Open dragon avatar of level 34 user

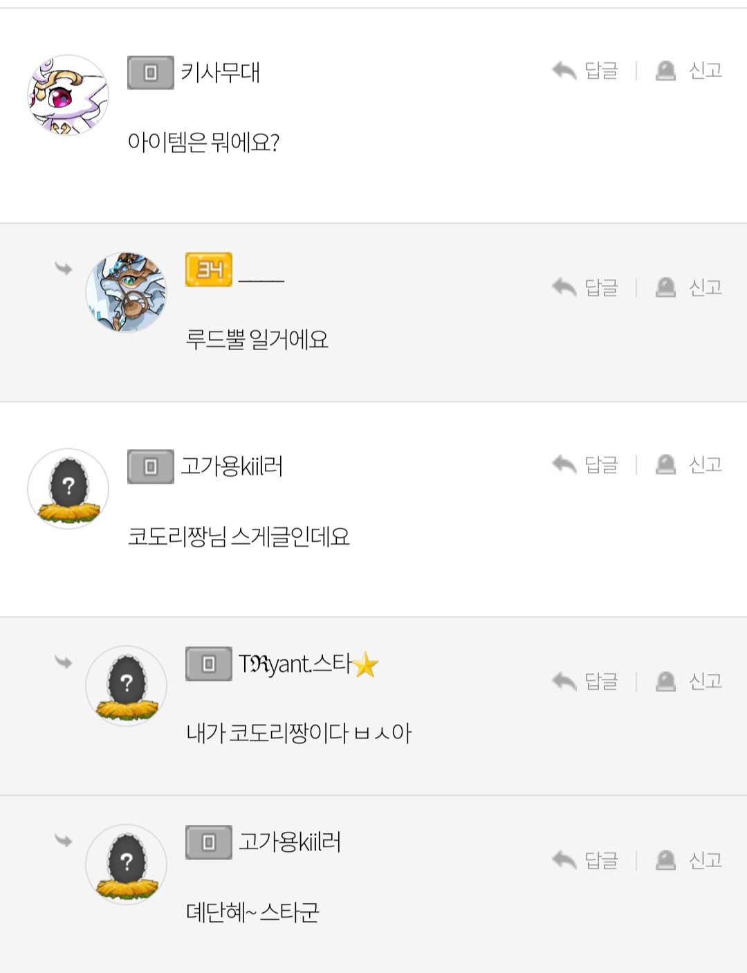(x=126, y=292)
